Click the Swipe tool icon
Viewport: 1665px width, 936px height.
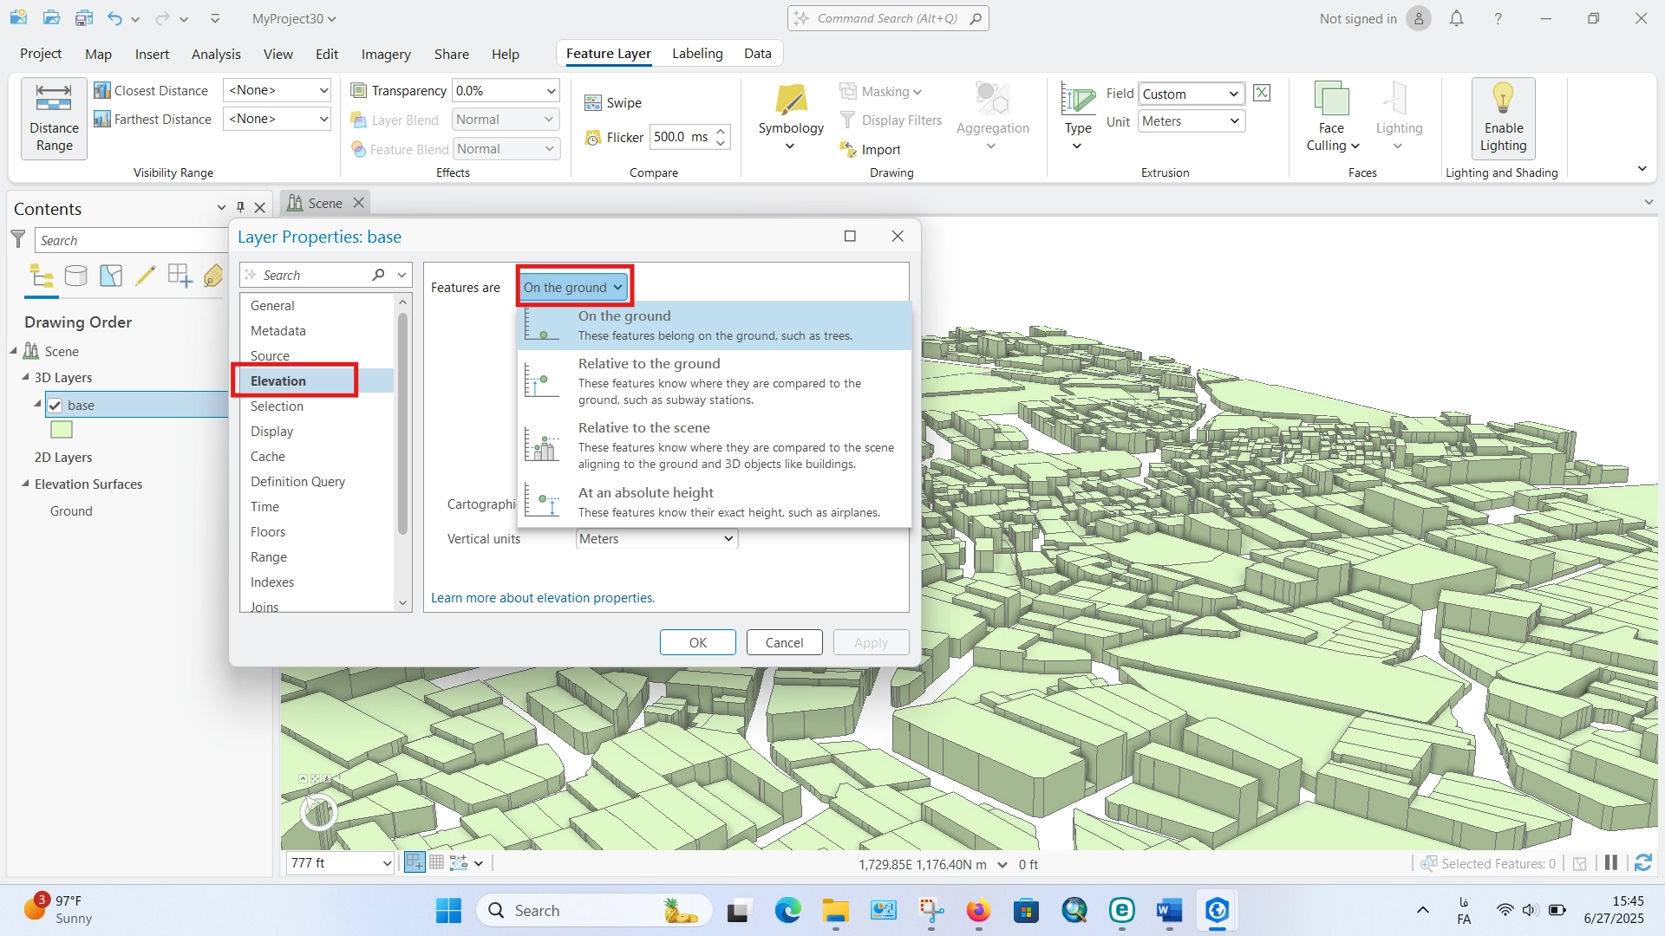[x=593, y=103]
